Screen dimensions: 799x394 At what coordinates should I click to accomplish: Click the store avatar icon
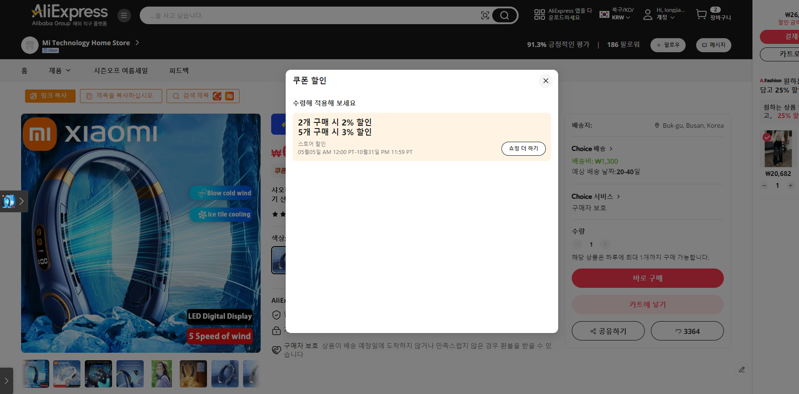[30, 45]
